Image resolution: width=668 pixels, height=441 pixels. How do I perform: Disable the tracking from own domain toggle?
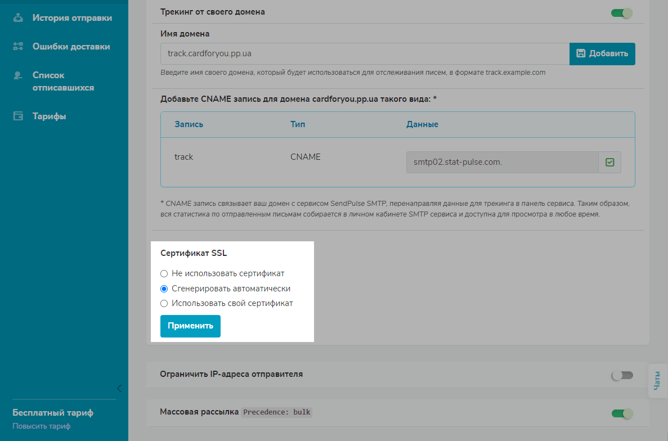[622, 12]
